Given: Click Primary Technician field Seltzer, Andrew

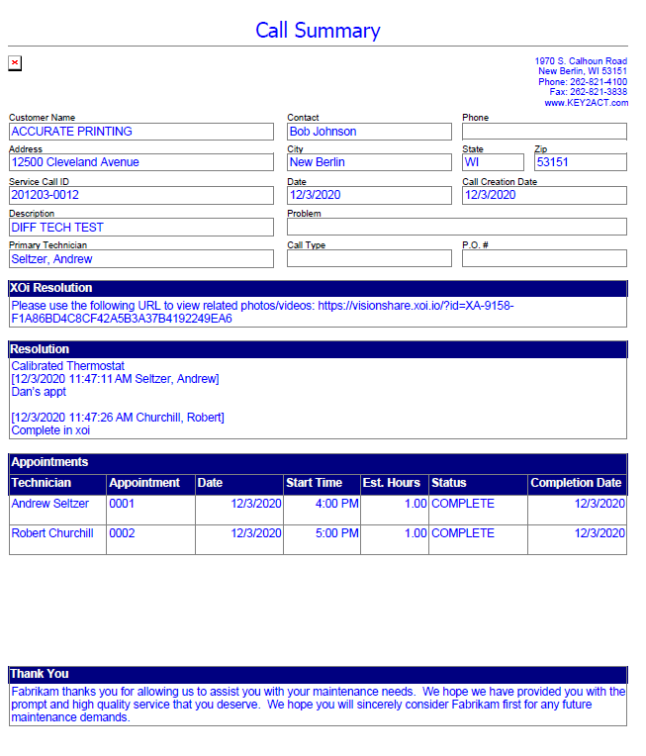Looking at the screenshot, I should point(140,259).
